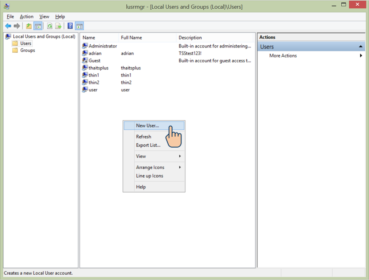Click the Guest user icon
The height and width of the screenshot is (280, 369).
85,60
